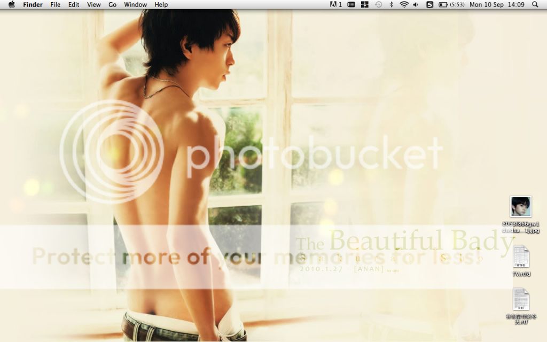Open the Spaces menu bar icon
547x342 pixels.
pos(365,5)
